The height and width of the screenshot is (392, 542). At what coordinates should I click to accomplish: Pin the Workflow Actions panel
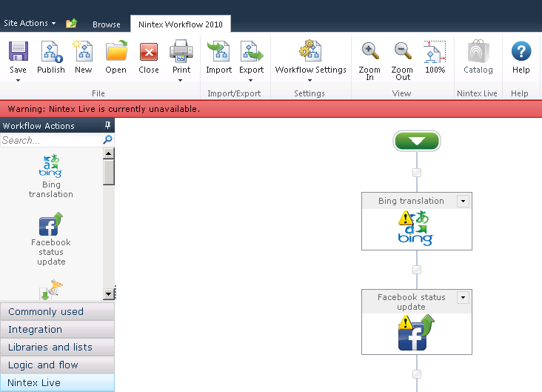108,126
